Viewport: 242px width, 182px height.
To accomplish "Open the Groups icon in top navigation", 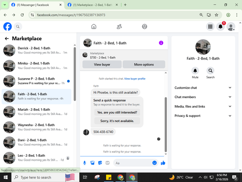I will pyautogui.click(x=144, y=27).
